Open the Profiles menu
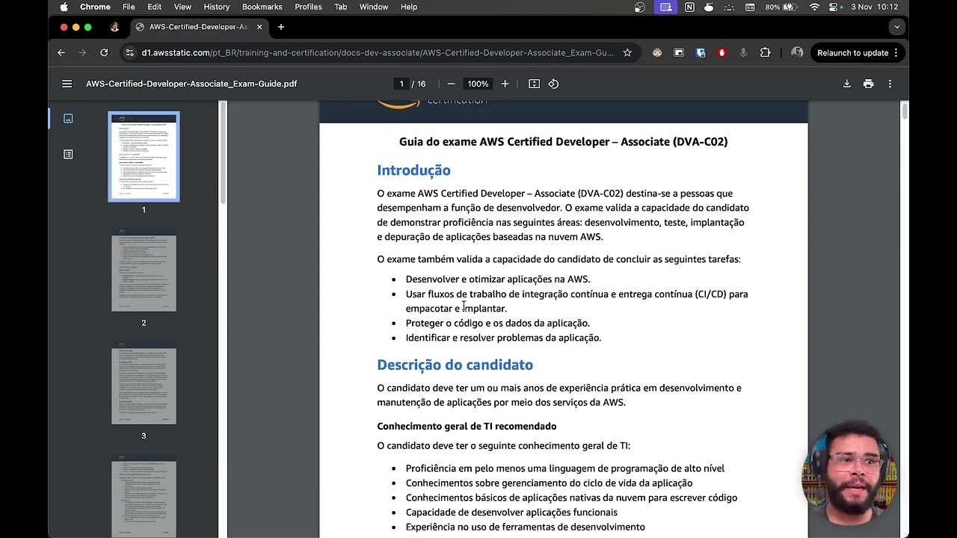The width and height of the screenshot is (957, 538). 308,7
